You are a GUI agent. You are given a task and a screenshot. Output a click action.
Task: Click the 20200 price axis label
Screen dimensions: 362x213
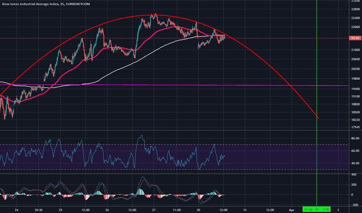(355, 69)
